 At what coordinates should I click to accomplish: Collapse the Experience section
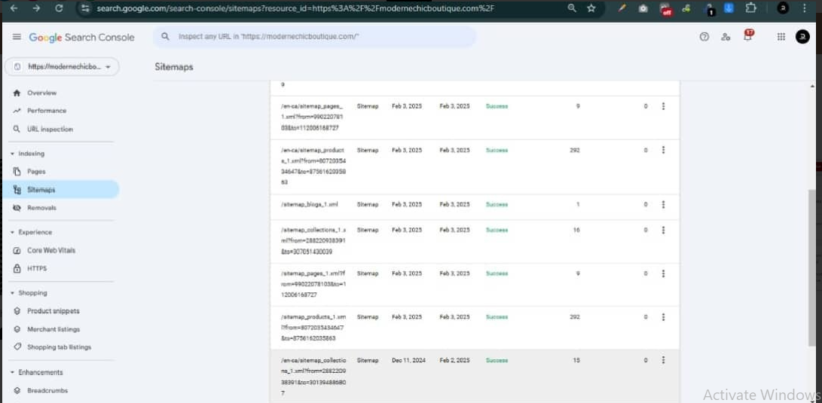pyautogui.click(x=13, y=233)
